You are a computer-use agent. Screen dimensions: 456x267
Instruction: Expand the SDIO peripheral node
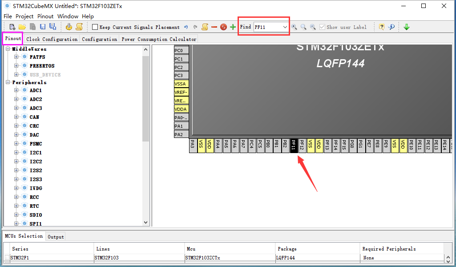[x=16, y=214]
